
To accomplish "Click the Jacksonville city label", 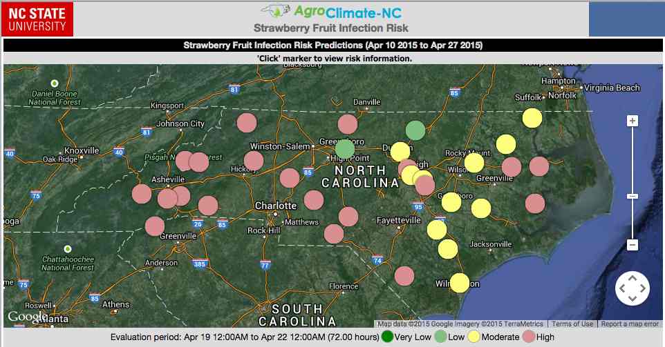I will point(491,244).
